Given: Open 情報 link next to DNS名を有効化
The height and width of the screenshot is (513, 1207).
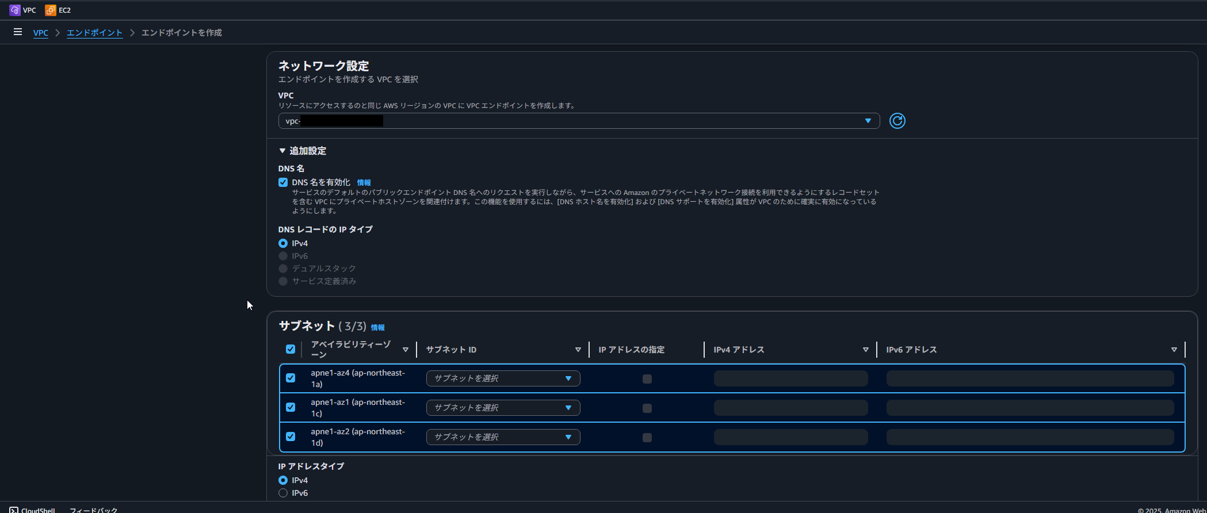Looking at the screenshot, I should (364, 182).
